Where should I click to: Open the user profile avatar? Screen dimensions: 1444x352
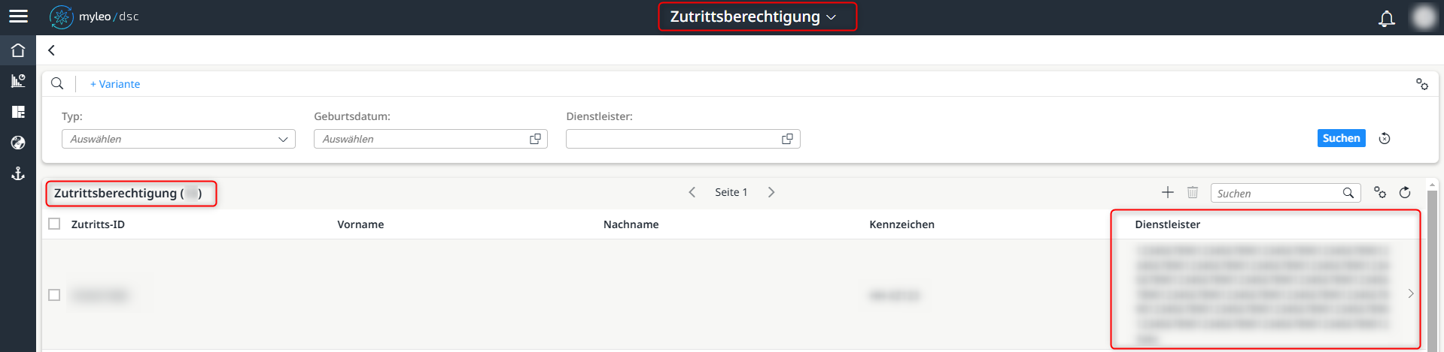(x=1424, y=17)
